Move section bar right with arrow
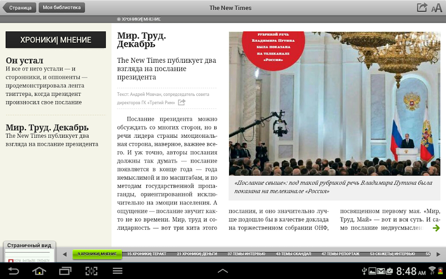Screen dimensions: 446x279 point(438,254)
